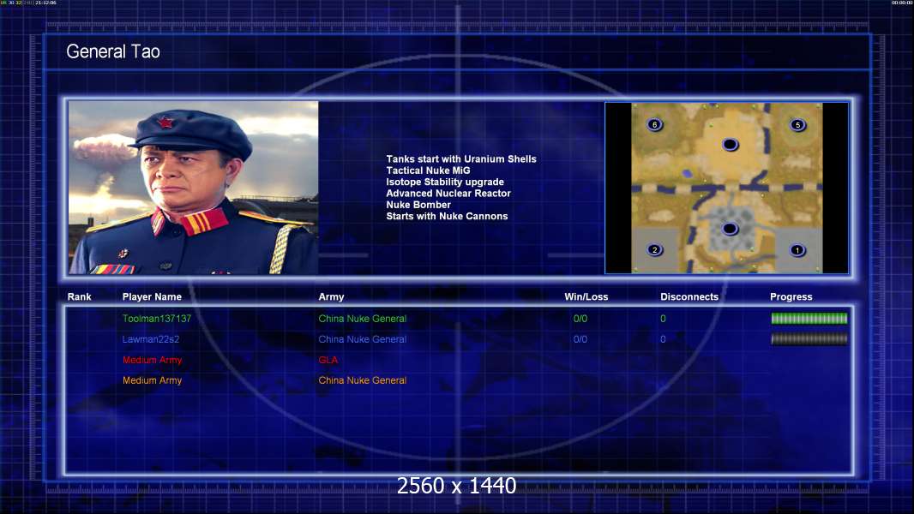Click the lower center blank marker on minimap
914x514 pixels.
730,229
